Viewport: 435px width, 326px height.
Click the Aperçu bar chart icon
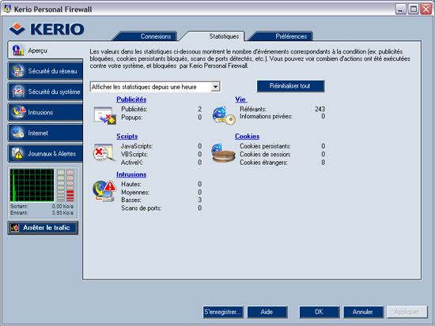click(18, 51)
